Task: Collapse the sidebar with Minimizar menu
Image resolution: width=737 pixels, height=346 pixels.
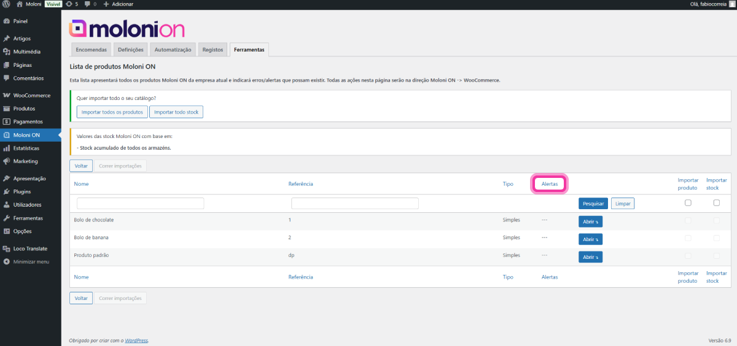Action: (31, 262)
